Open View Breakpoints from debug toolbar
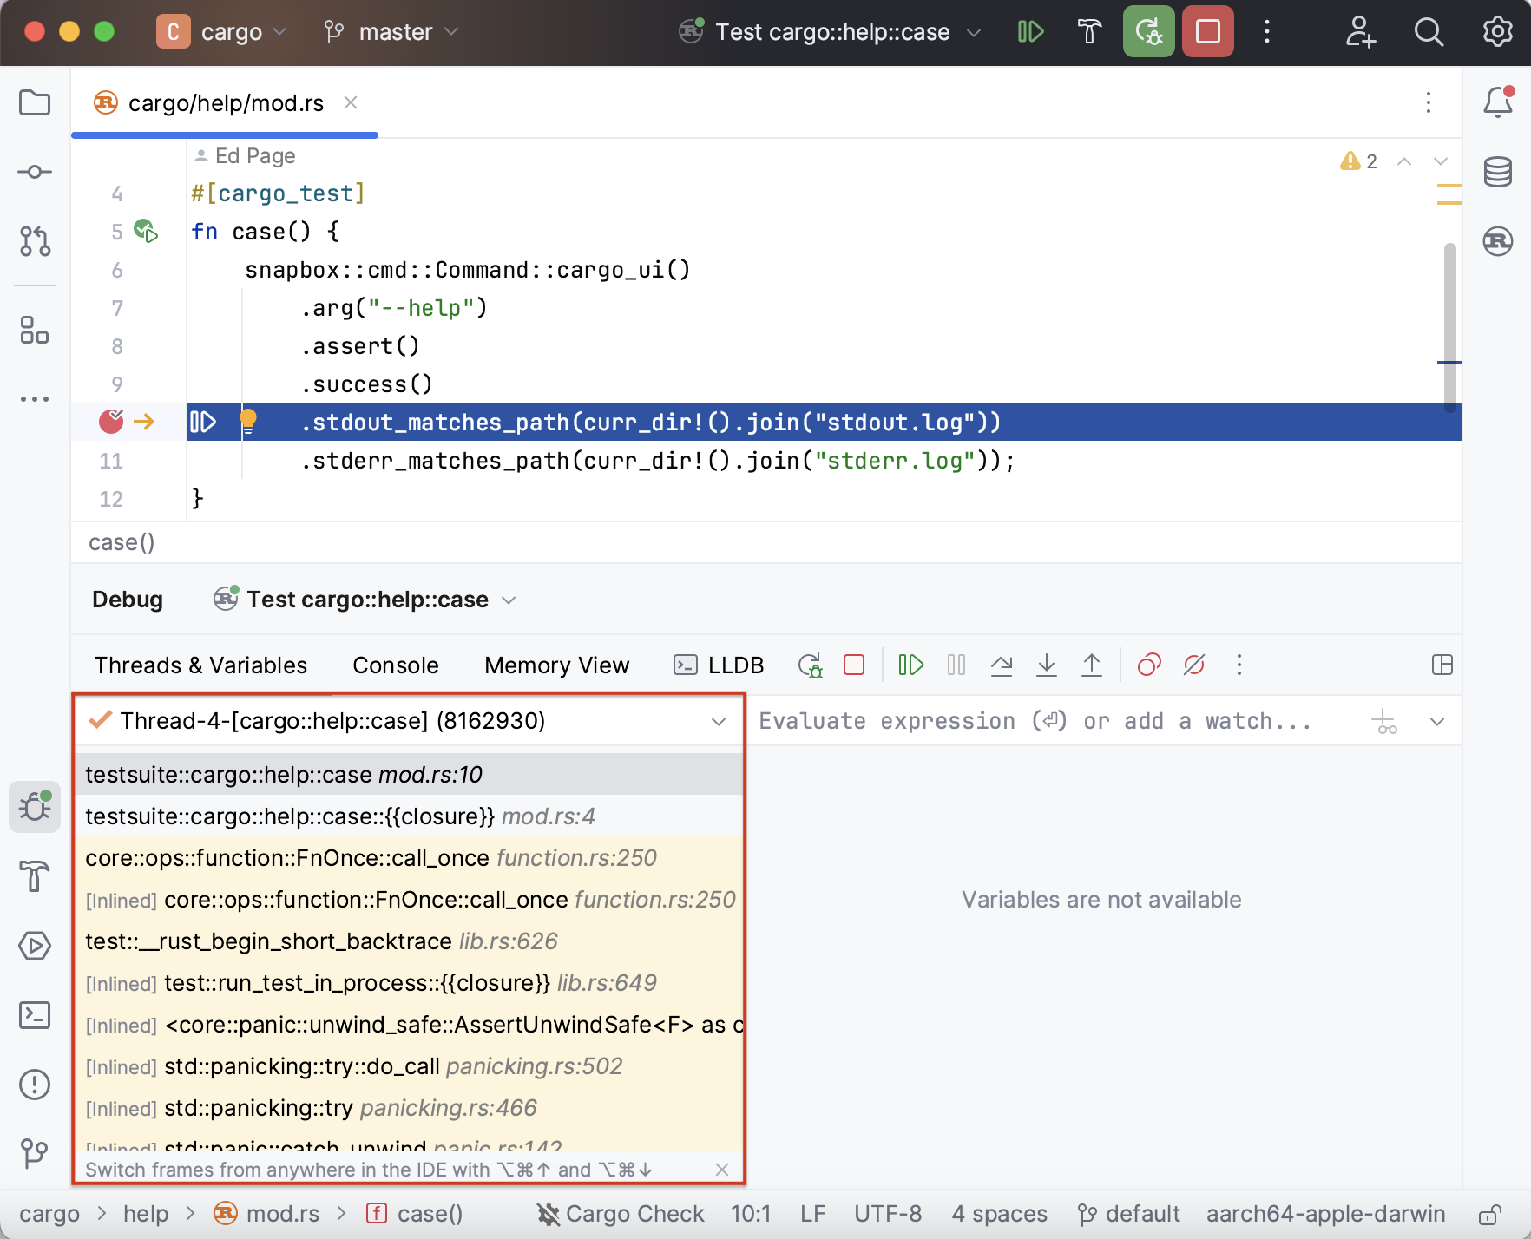The height and width of the screenshot is (1239, 1531). 1149,665
